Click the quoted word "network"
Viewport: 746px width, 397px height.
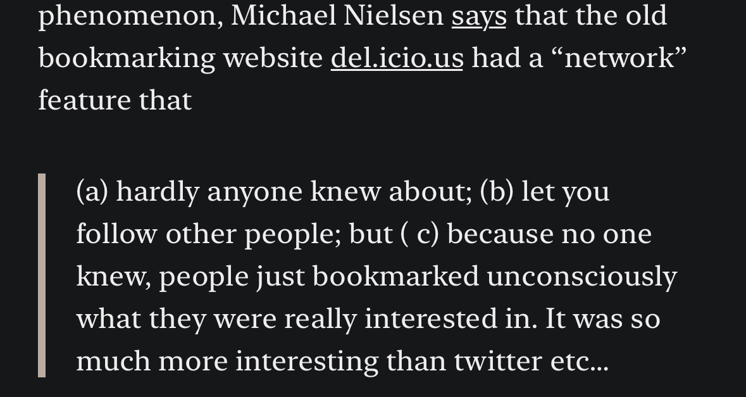[x=619, y=58]
